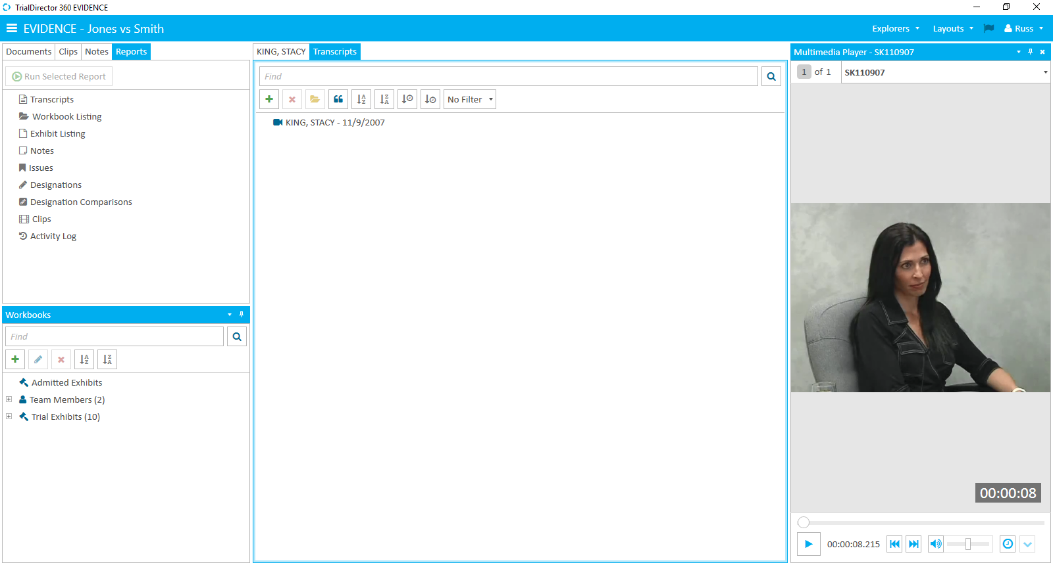Select the Clips report item

pyautogui.click(x=35, y=219)
